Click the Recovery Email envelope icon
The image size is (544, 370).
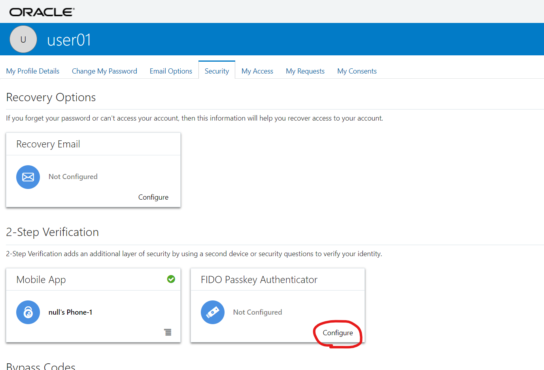pyautogui.click(x=28, y=177)
